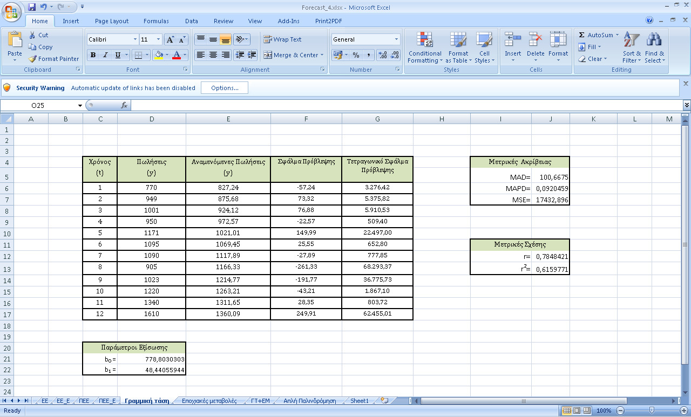Viewport: 691px width, 417px height.
Task: Insert cells with Insert icon
Action: click(512, 40)
